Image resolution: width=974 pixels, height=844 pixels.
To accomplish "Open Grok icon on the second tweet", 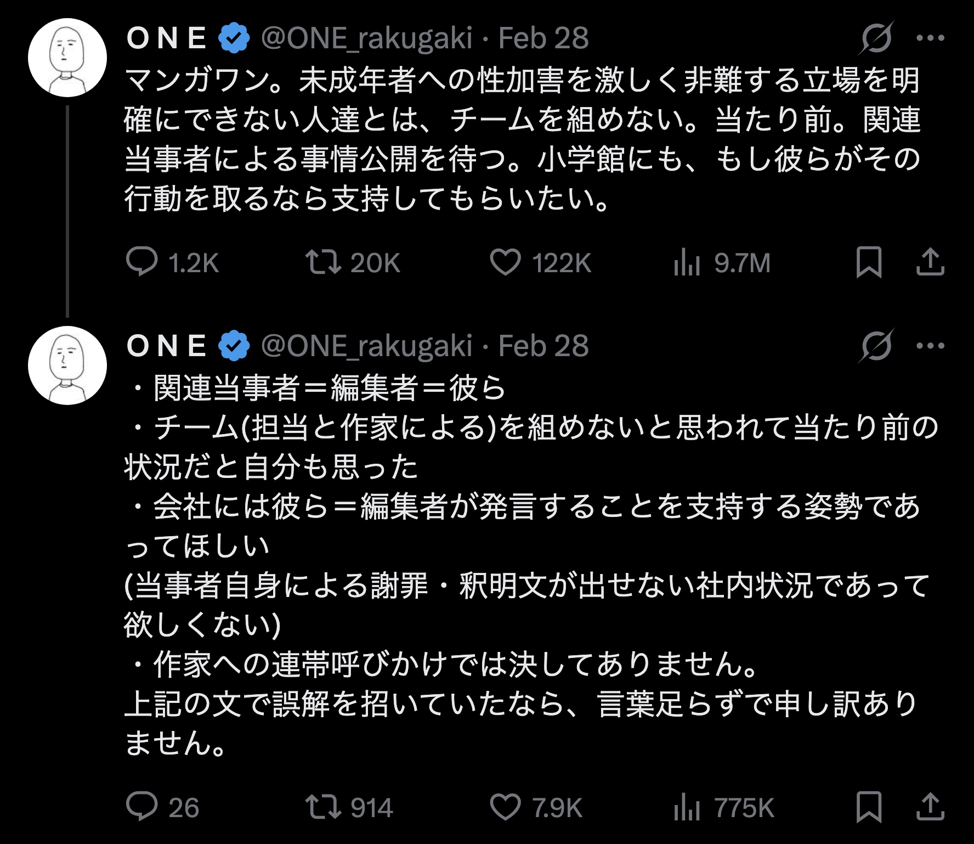I will [876, 346].
